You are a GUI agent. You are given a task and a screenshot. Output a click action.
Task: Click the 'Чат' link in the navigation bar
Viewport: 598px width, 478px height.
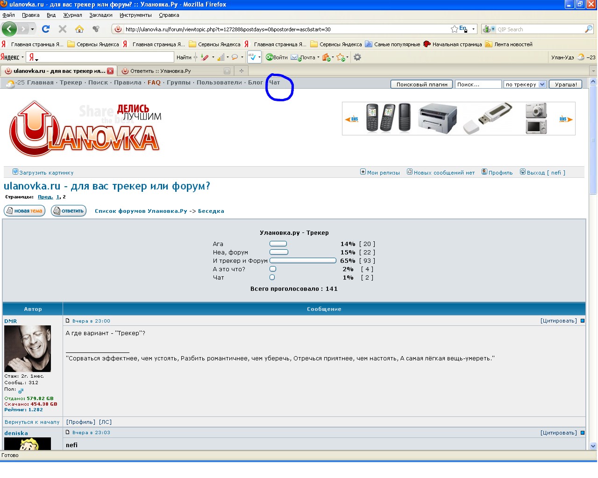point(274,83)
